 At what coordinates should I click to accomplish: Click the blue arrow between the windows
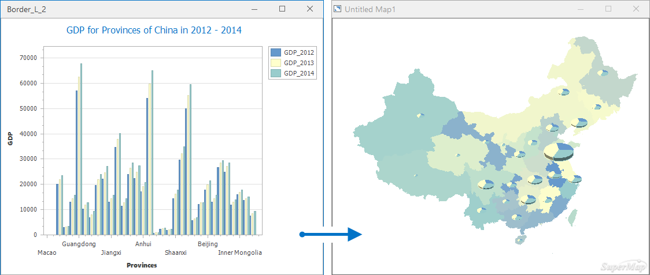[x=331, y=234]
